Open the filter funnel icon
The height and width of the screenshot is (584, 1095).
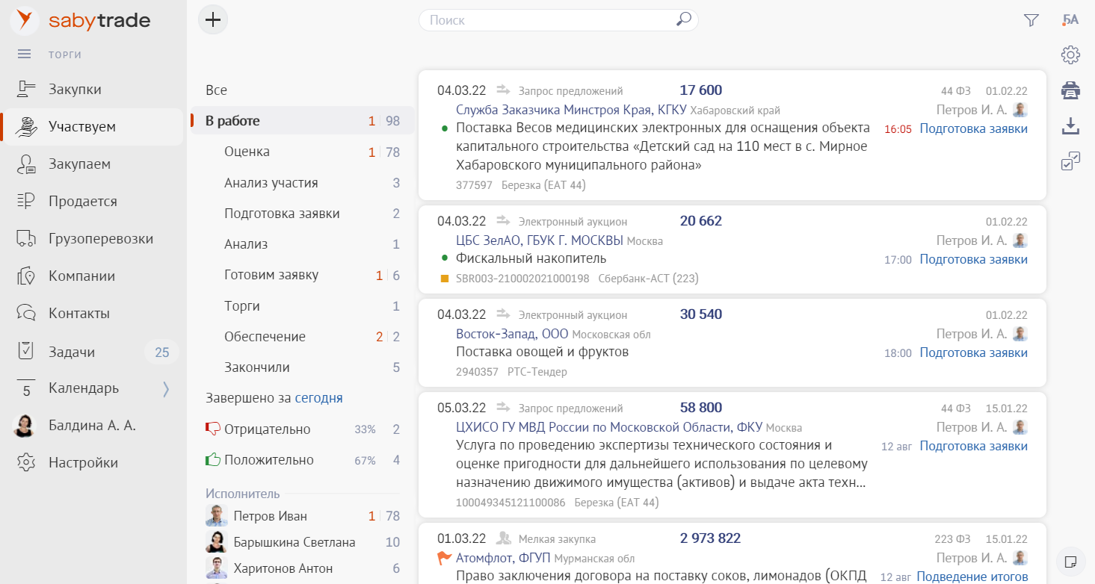coord(1031,20)
